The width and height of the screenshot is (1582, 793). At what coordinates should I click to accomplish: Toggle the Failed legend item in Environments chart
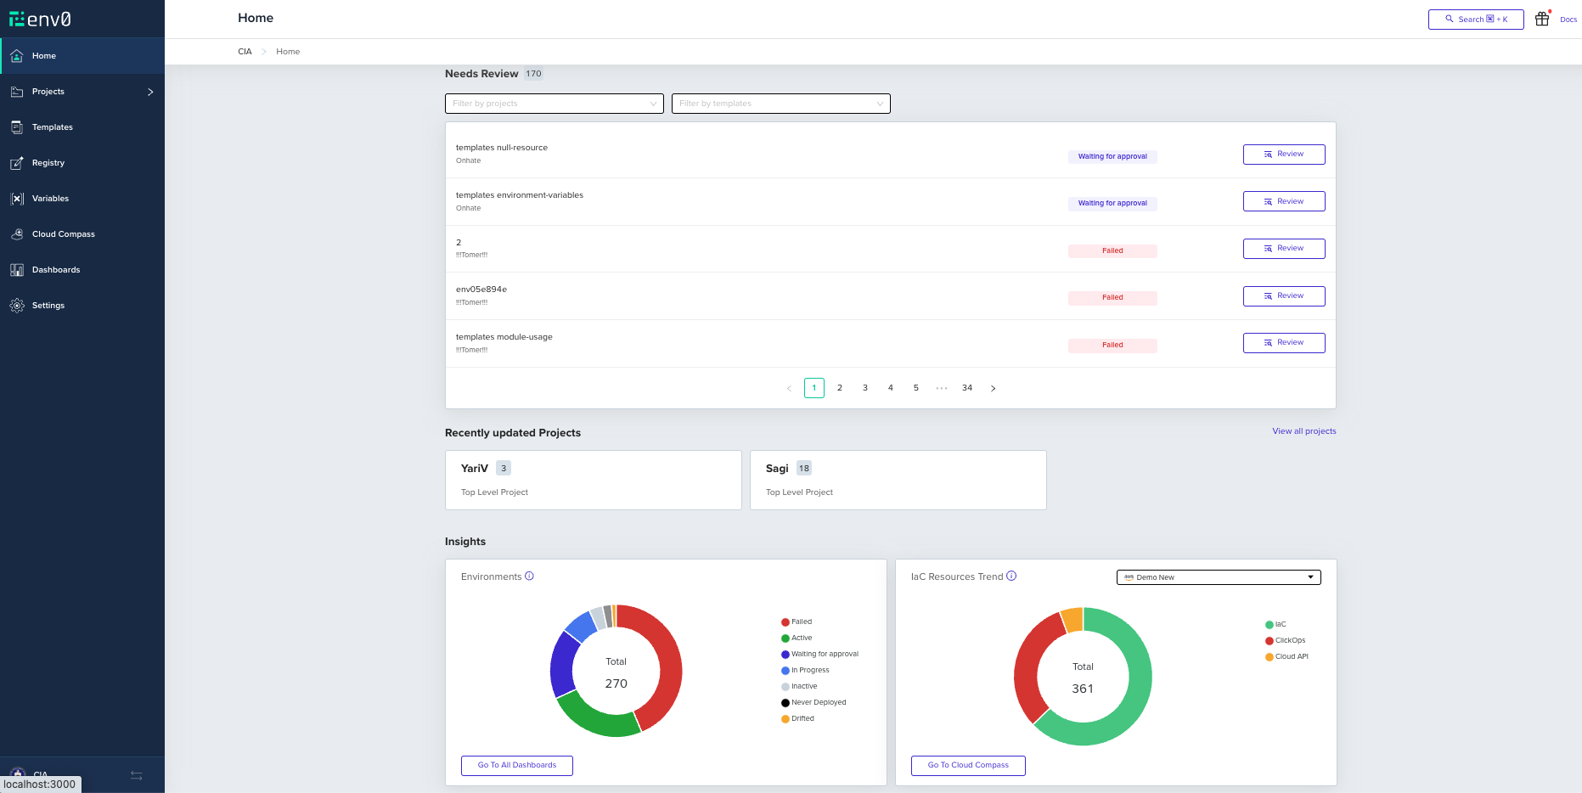click(797, 621)
